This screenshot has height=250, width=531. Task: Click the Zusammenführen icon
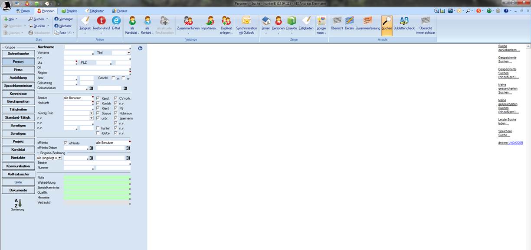188,21
